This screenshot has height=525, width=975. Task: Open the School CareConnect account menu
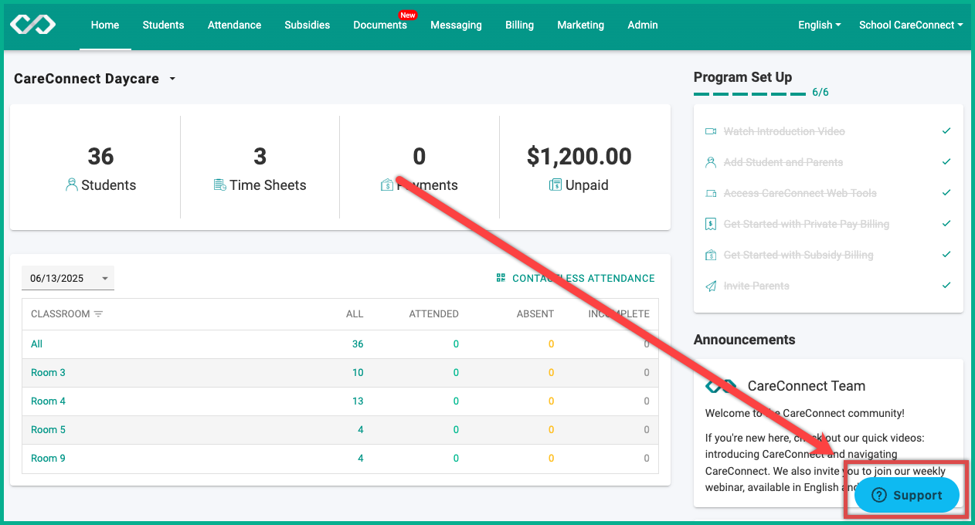coord(911,25)
